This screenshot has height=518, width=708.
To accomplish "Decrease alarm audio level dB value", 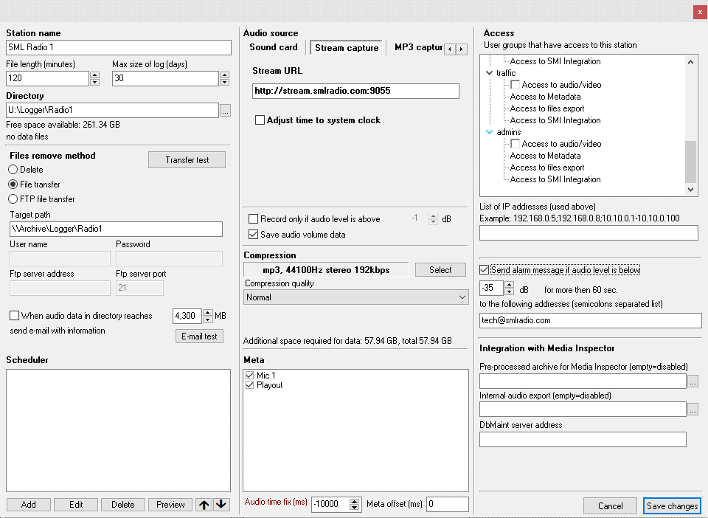I will pyautogui.click(x=510, y=291).
